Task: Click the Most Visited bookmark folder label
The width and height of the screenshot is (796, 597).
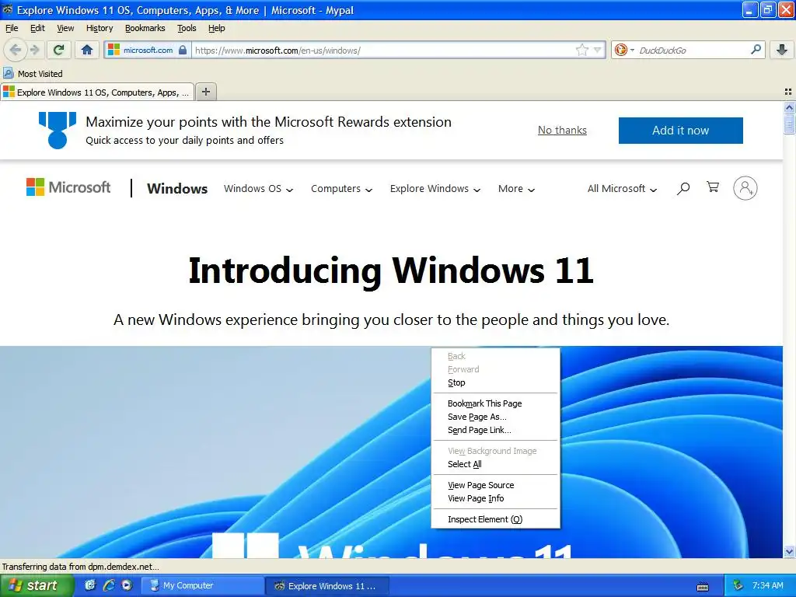Action: pos(40,74)
